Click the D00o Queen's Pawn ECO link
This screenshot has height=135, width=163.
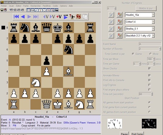coord(82,123)
